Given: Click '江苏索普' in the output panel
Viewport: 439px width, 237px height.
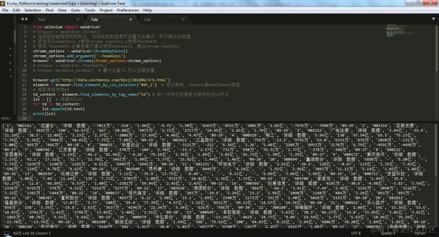Looking at the screenshot, I should tap(67, 150).
